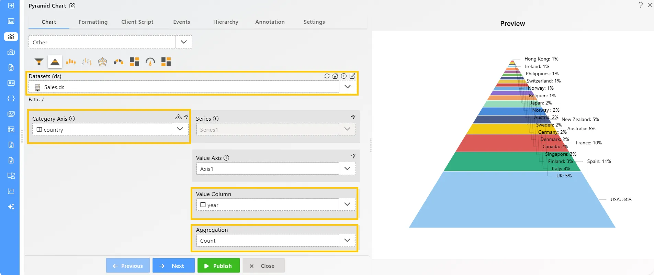Open the Excel file sidebar icon
Viewport: 654px width, 275px height.
[x=11, y=145]
